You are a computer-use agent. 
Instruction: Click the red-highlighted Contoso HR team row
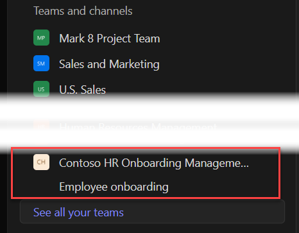tap(146, 173)
